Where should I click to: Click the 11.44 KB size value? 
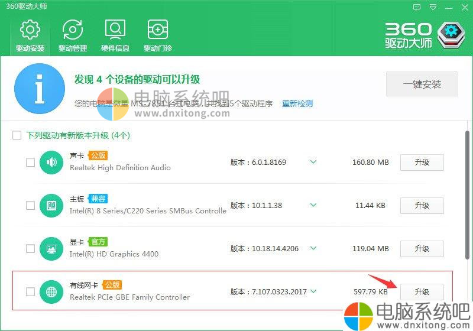point(371,206)
